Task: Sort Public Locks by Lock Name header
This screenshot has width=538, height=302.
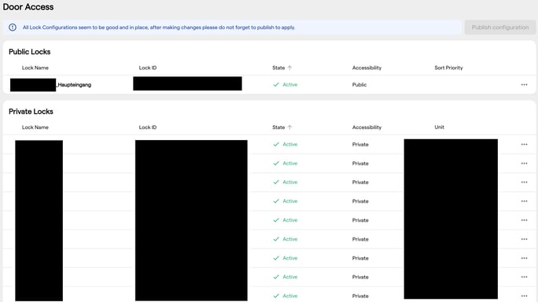Action: (x=35, y=68)
